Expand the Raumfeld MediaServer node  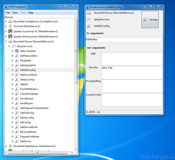click(x=6, y=146)
